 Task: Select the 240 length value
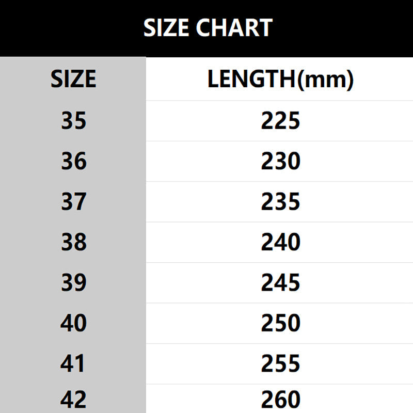(280, 242)
